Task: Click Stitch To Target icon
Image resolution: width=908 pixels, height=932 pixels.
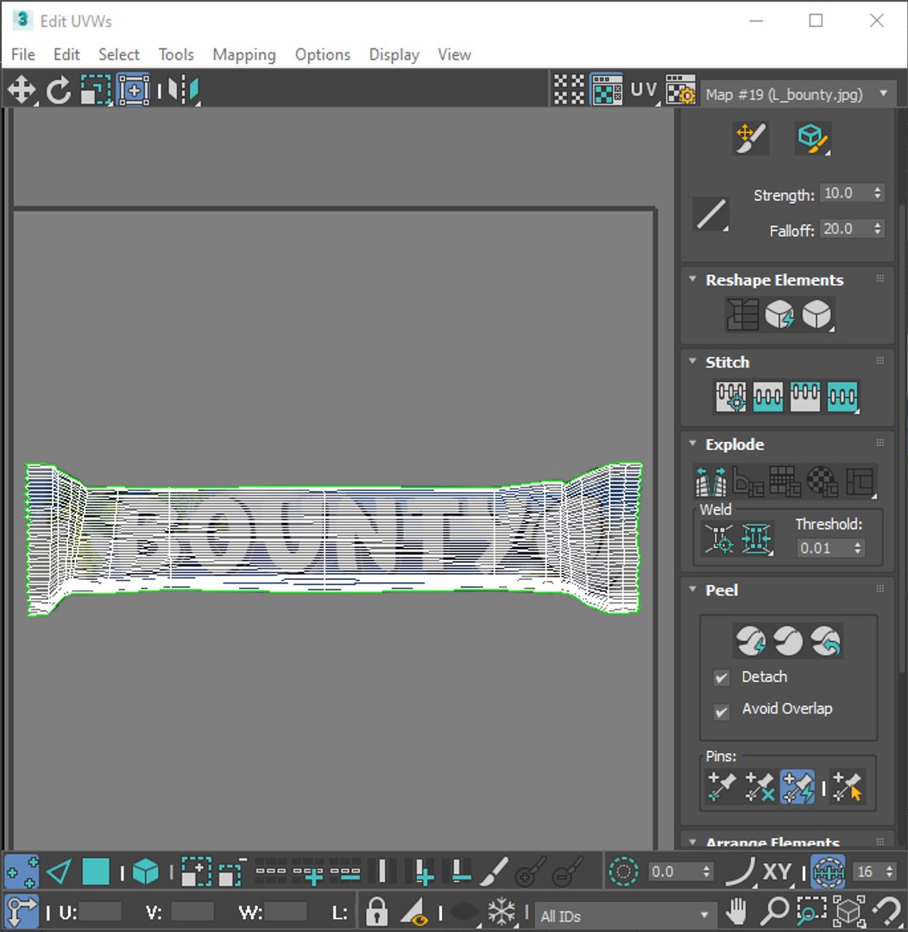Action: [731, 396]
